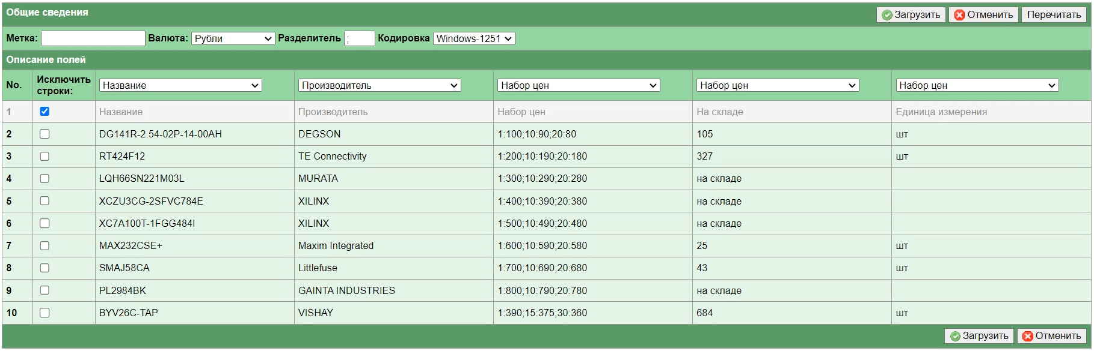
Task: Check the exclude box for BYV26C-TAP
Action: pos(45,313)
